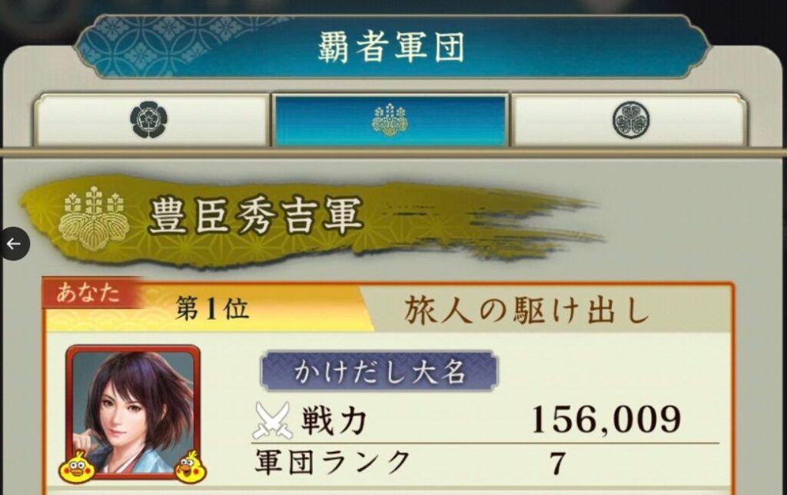This screenshot has height=495, width=787.
Task: Click the crossed swords 戦力 icon
Action: [x=273, y=420]
